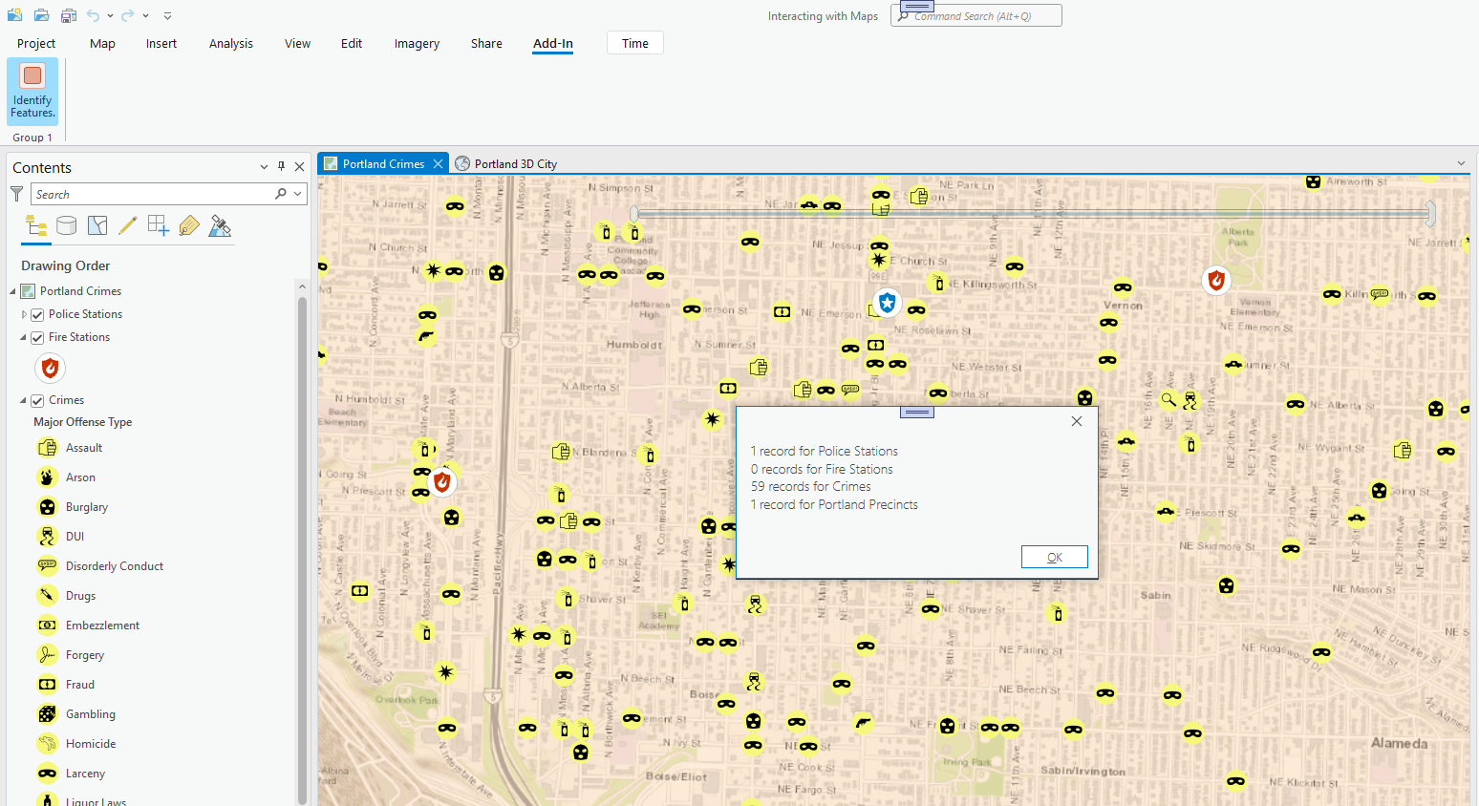
Task: Uncheck the Police Stations layer
Action: point(35,313)
